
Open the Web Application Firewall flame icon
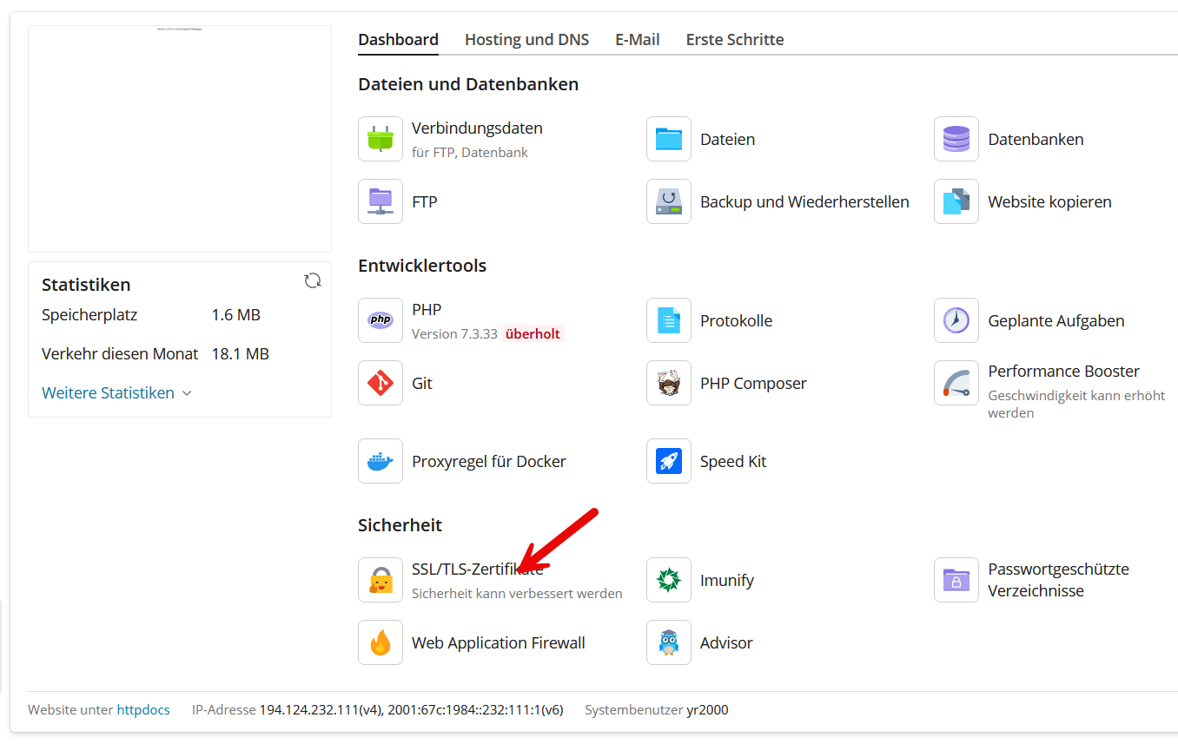pos(380,642)
